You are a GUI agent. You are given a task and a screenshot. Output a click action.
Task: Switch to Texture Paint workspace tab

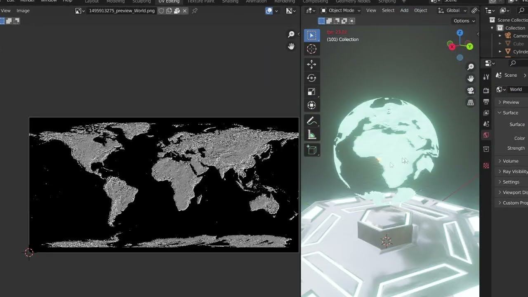coord(201,2)
